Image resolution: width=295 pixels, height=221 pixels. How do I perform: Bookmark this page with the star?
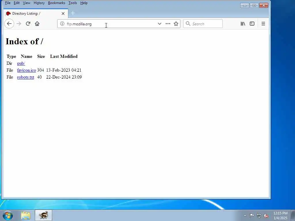[176, 24]
